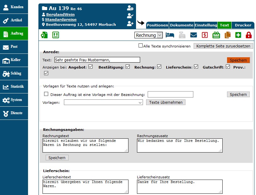Expand the Vorlagen dropdown list

(x=104, y=102)
